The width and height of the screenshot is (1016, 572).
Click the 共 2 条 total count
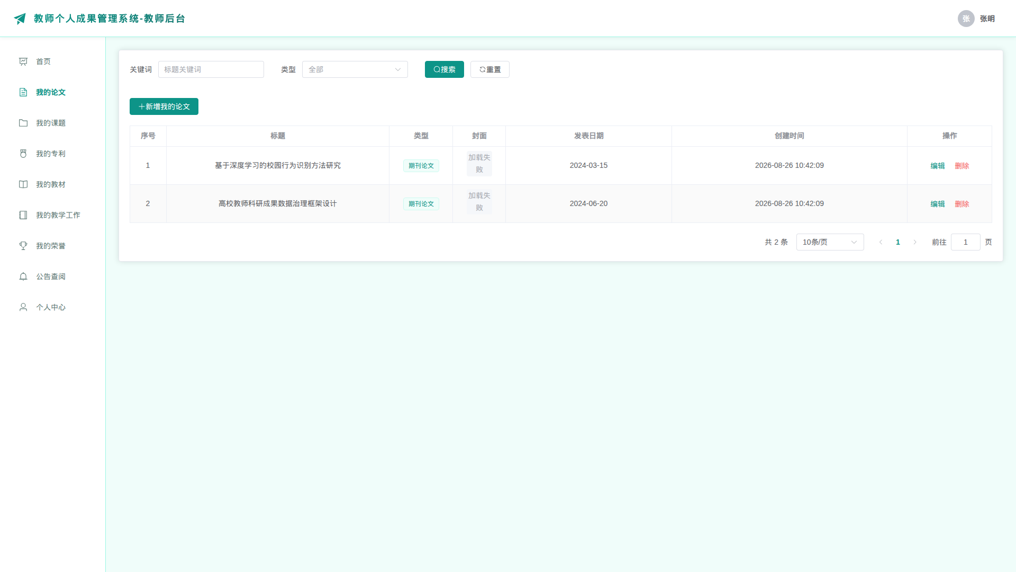(776, 242)
